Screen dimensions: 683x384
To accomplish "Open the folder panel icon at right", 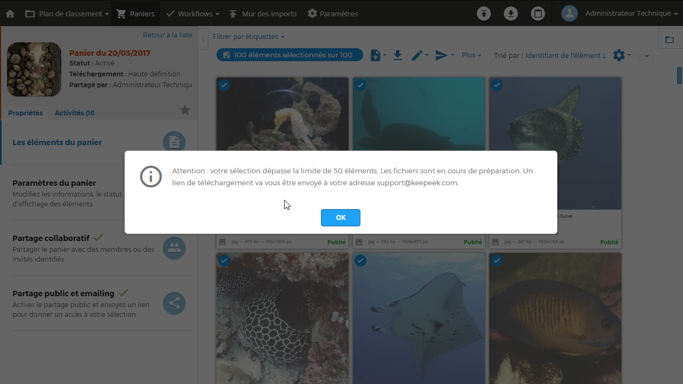I will [x=669, y=40].
